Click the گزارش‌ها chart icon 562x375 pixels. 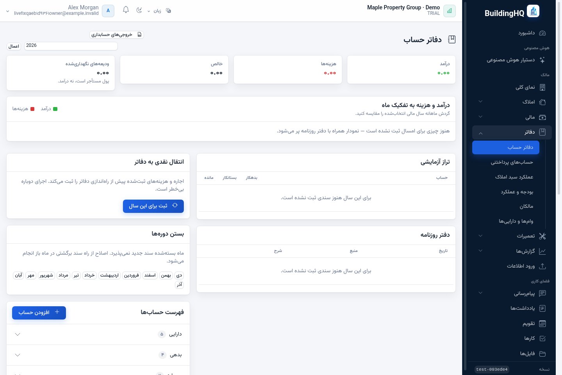[x=542, y=251]
